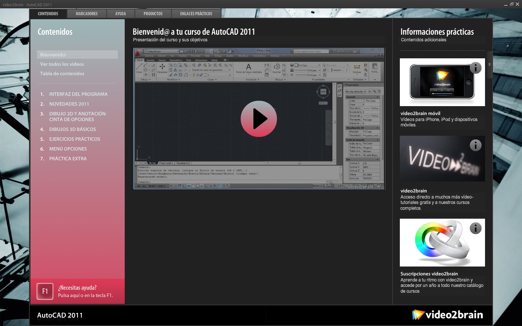
Task: Click ¿Necesitas ayuda? help banner text
Action: point(77,288)
